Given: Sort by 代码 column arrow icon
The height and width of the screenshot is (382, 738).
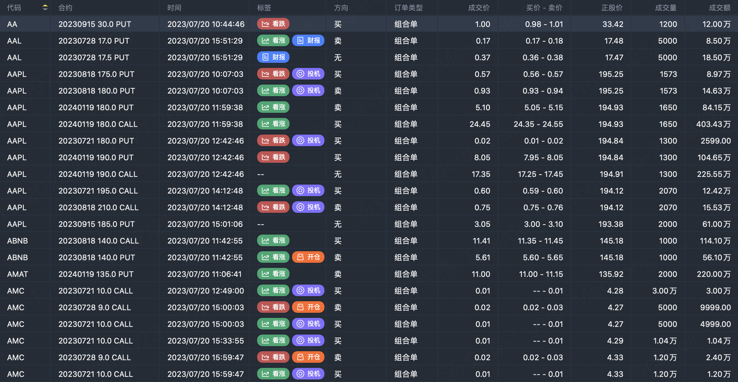Looking at the screenshot, I should (x=45, y=8).
